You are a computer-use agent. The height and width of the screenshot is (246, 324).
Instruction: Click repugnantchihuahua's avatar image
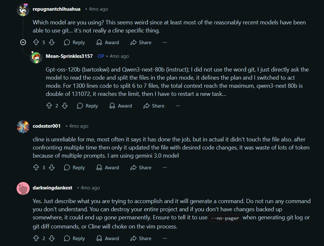point(23,9)
